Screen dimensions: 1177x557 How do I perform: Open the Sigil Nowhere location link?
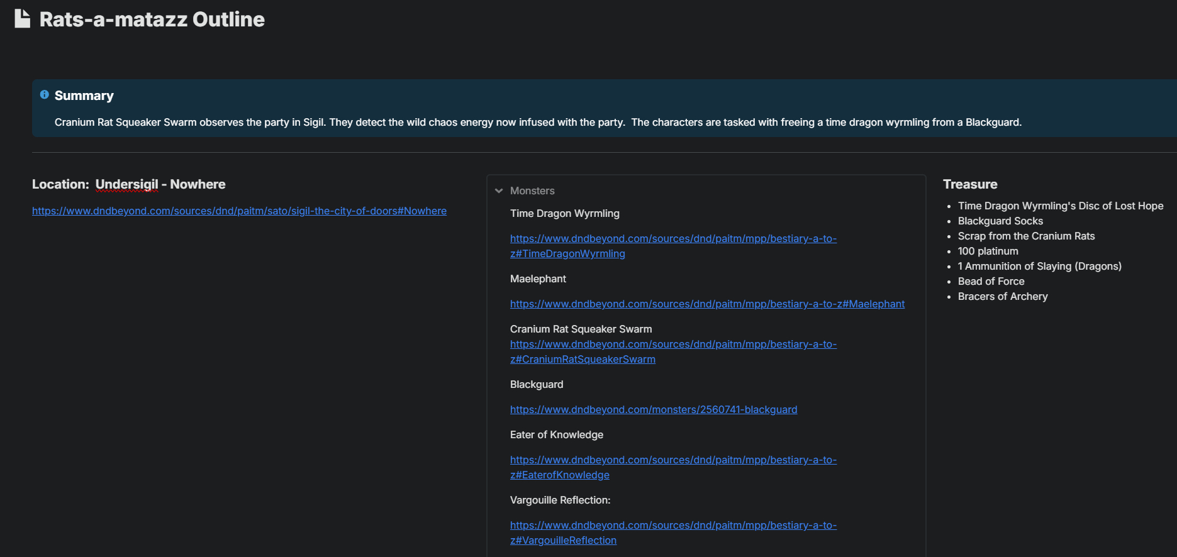coord(239,211)
